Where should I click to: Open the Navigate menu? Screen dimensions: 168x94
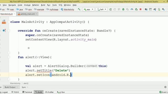[12, 5]
